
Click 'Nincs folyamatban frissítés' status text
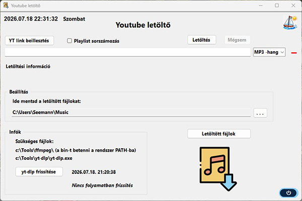coord(102,185)
